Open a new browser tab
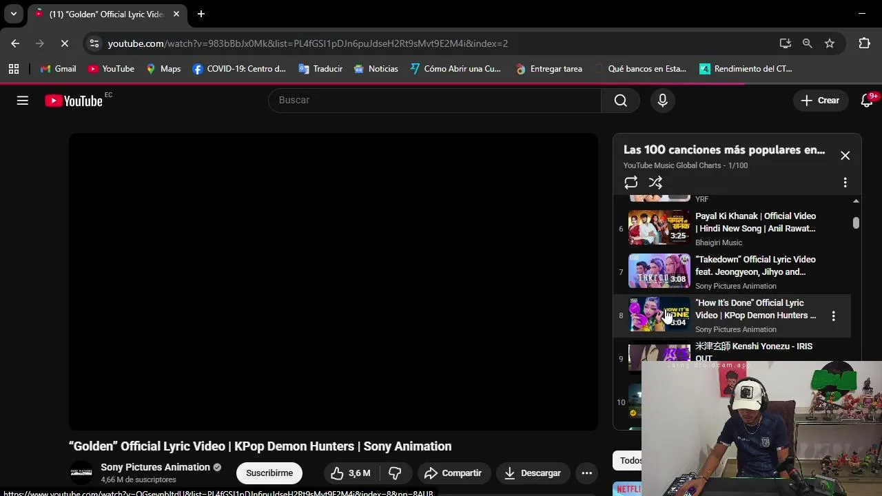Screen dimensions: 882x496 tap(201, 14)
